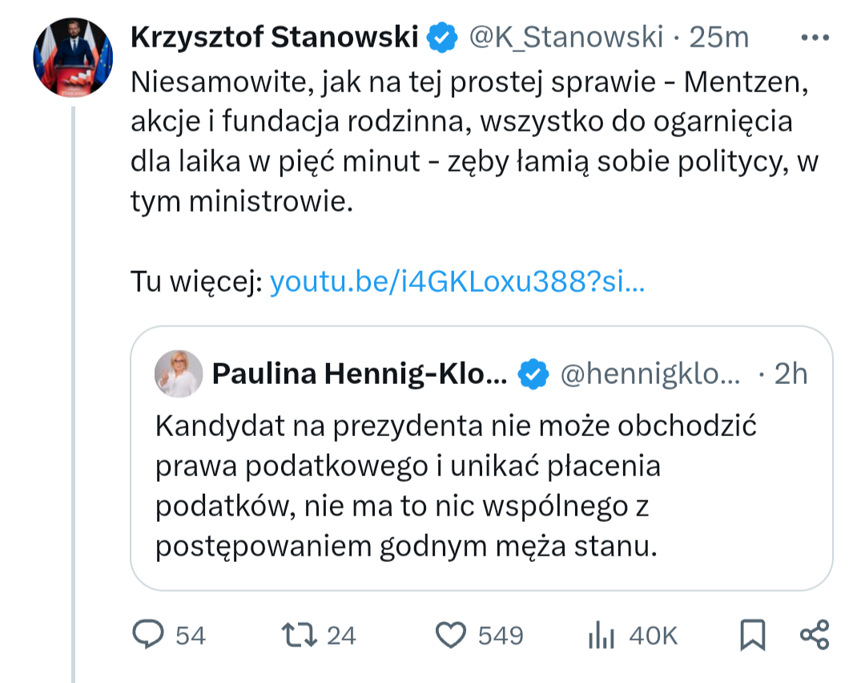Click Stanowski's blue verified badge

tap(442, 37)
